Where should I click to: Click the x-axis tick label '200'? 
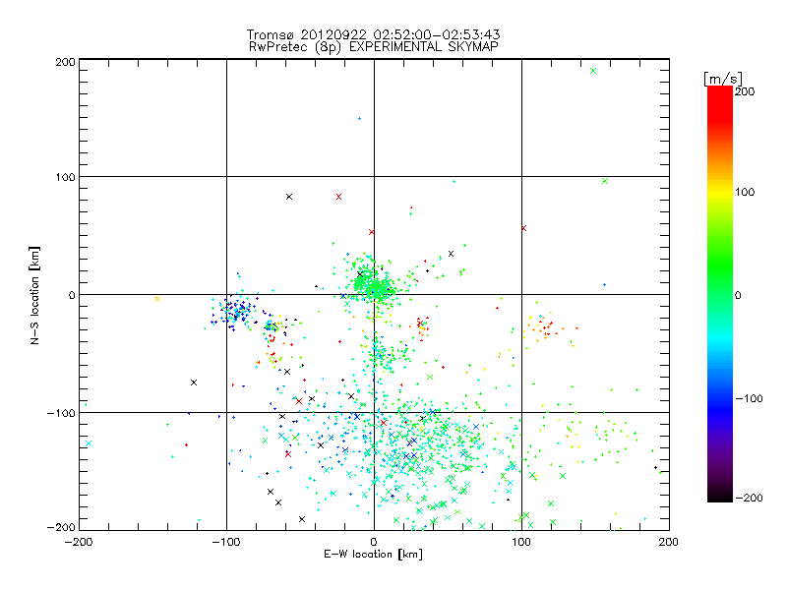pos(669,542)
